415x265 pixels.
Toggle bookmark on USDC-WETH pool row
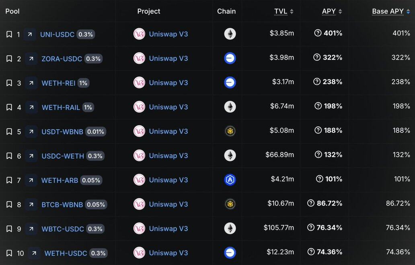tap(9, 156)
